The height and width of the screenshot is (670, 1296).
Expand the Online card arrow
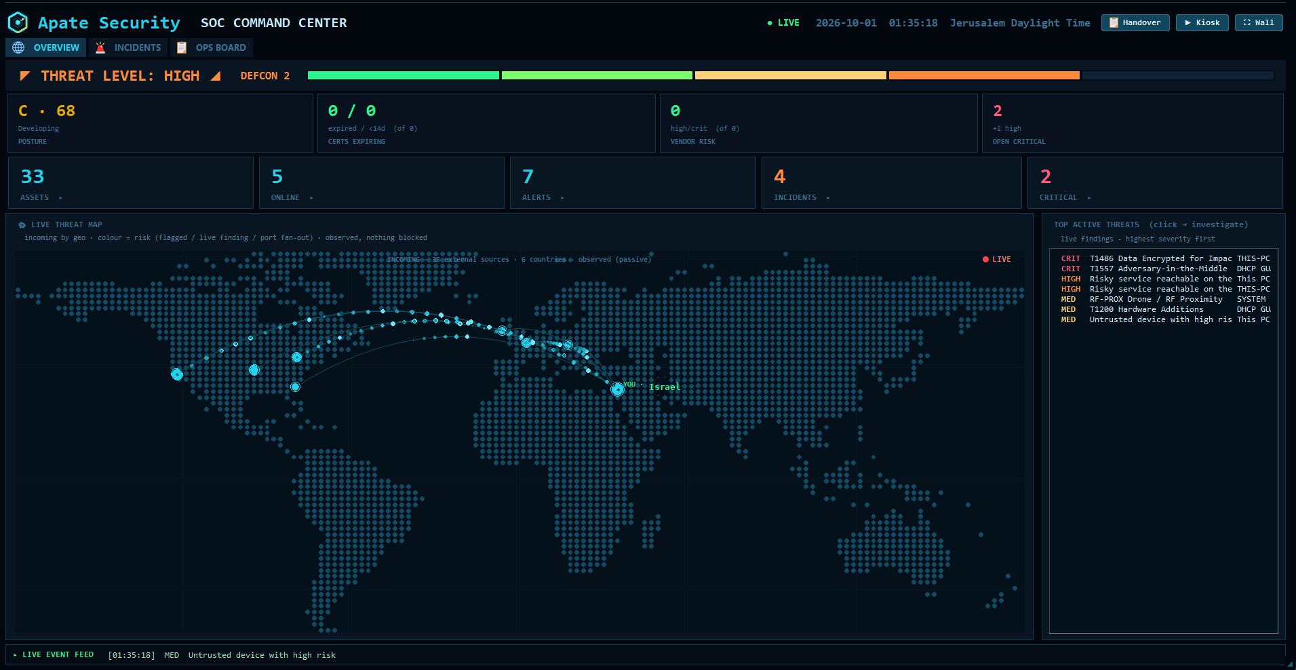311,198
